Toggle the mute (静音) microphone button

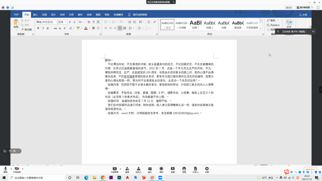click(5, 170)
